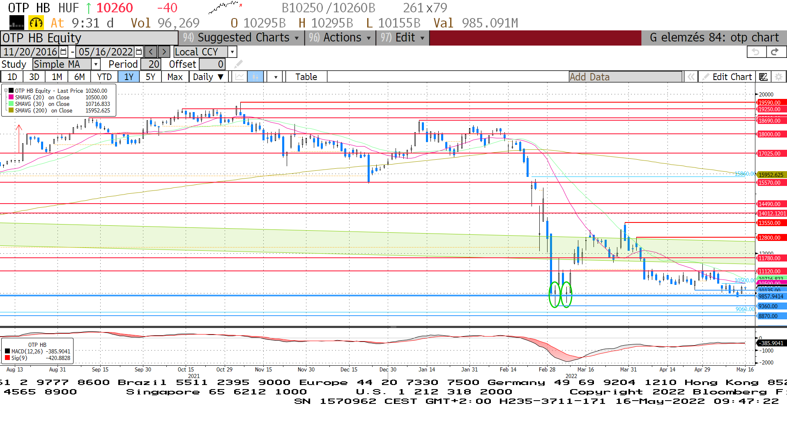
Task: Click the Edit Chart button
Action: (727, 77)
